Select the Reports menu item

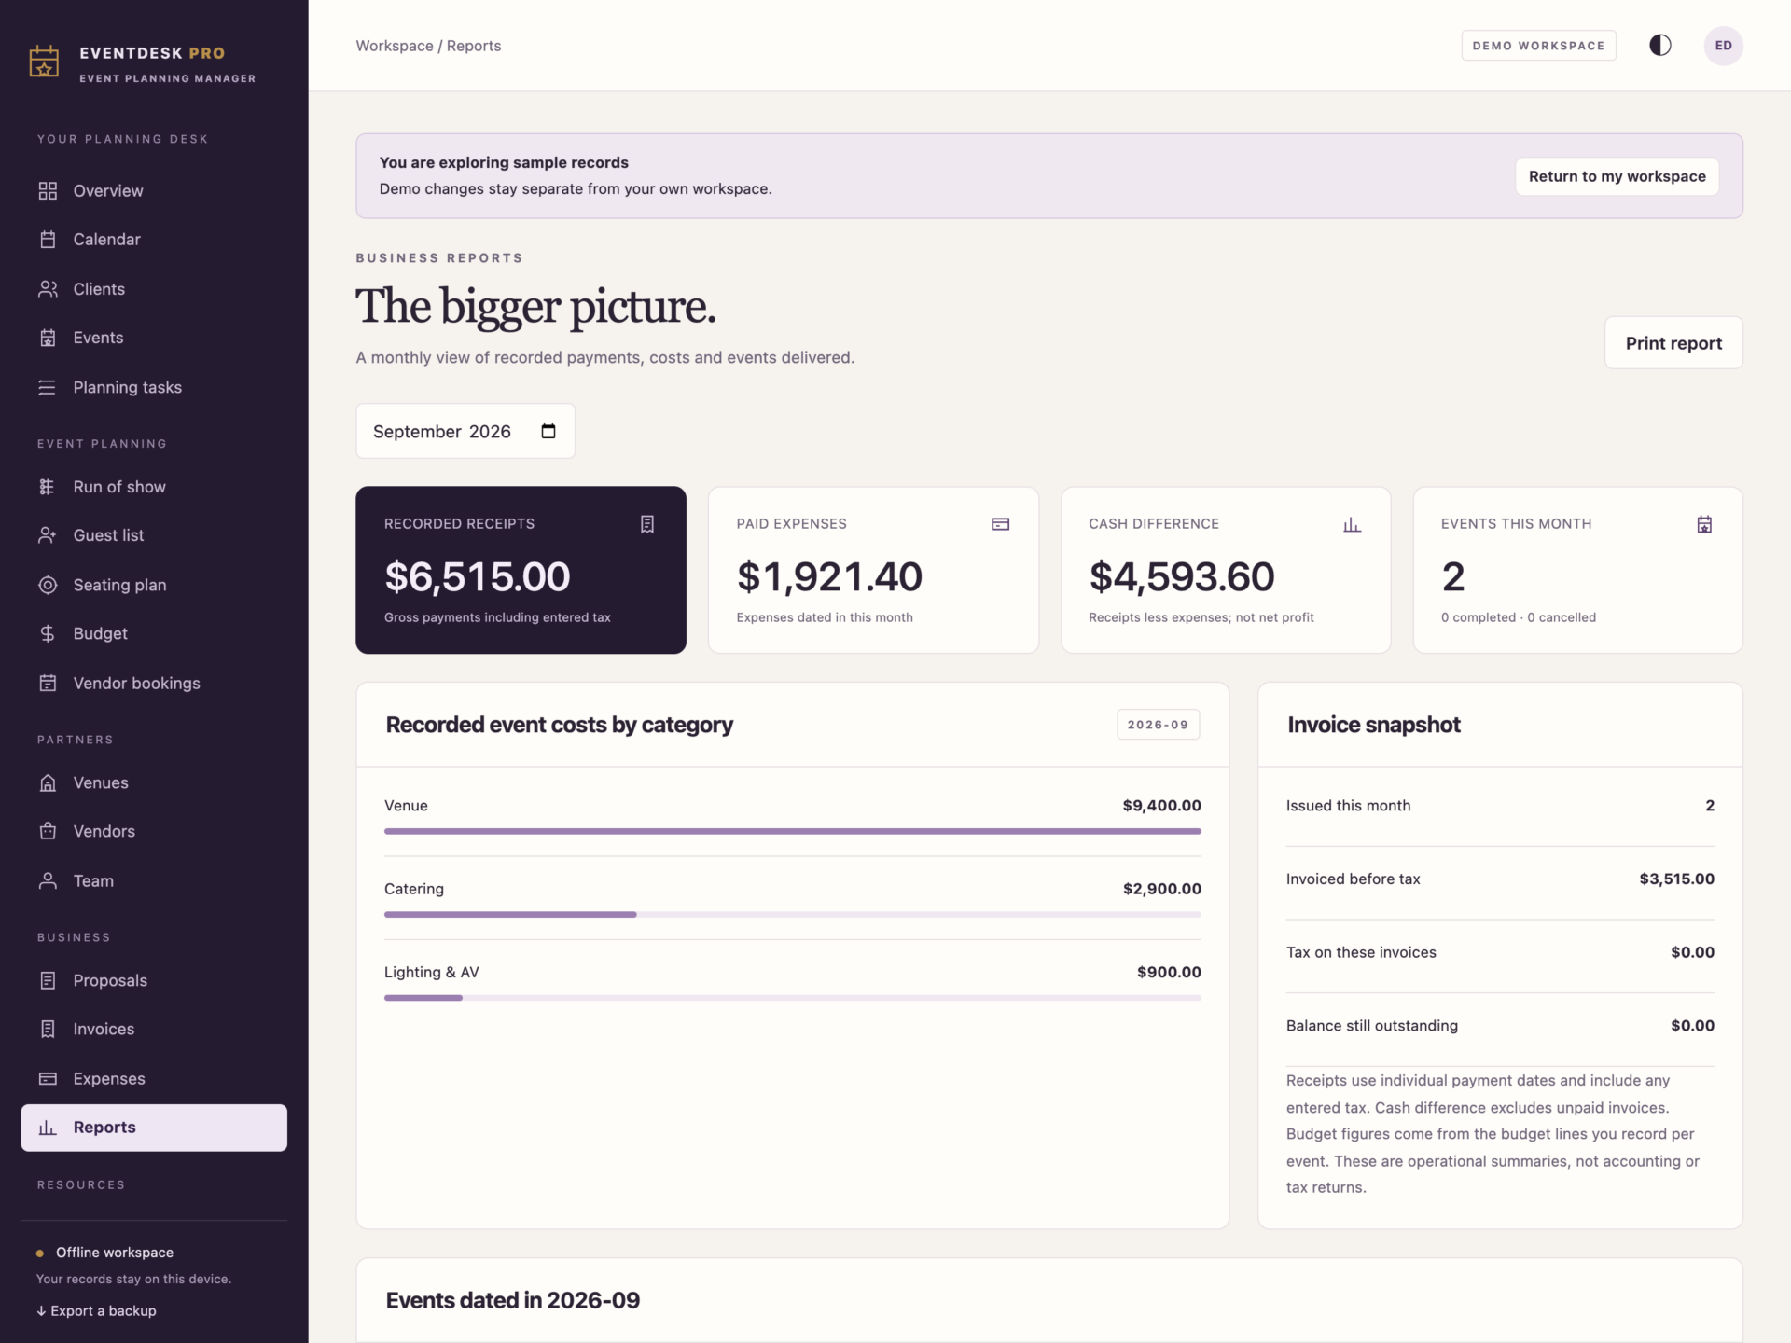[x=154, y=1128]
